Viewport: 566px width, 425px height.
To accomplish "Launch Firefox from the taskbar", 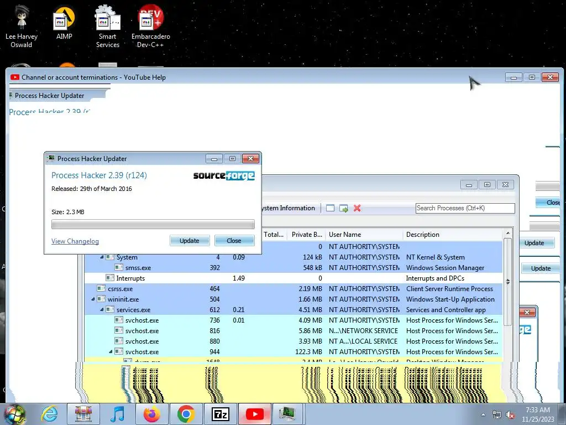I will coord(151,414).
